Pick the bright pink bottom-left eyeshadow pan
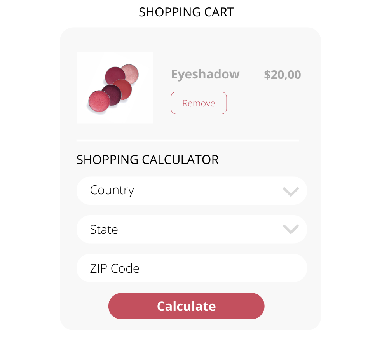Viewport: 375px width, 338px height. pyautogui.click(x=99, y=101)
